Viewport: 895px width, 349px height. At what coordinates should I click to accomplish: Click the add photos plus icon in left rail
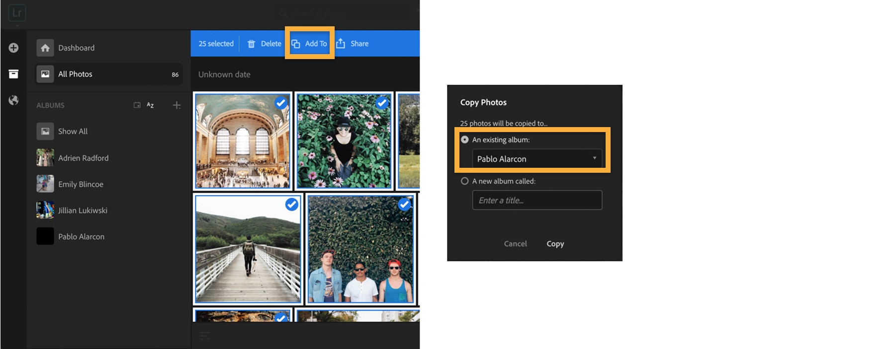[x=13, y=48]
